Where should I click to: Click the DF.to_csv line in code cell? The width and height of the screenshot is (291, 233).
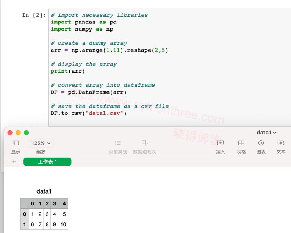click(x=89, y=113)
